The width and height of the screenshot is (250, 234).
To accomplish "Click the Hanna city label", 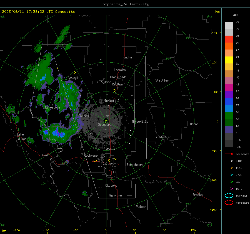I will [194, 124].
